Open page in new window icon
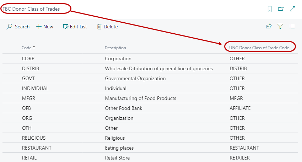This screenshot has width=302, height=162. pos(281,9)
